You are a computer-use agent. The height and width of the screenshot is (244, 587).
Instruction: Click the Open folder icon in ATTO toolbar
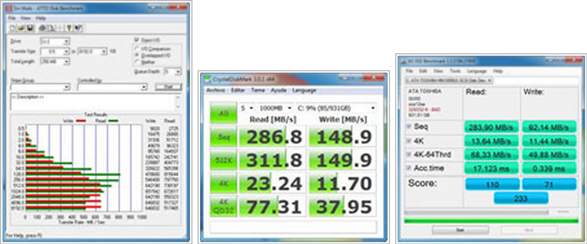click(x=21, y=28)
